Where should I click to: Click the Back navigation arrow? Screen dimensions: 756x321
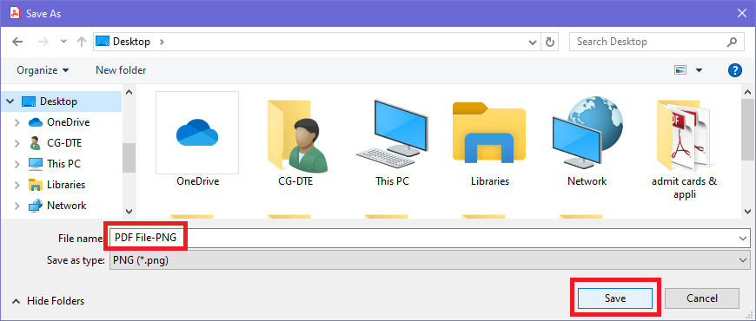(17, 42)
